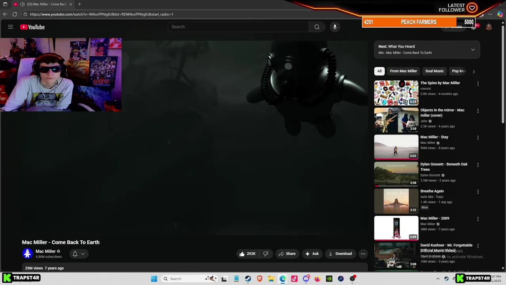This screenshot has width=506, height=285.
Task: Open menu for Breathe Again video
Action: (x=478, y=192)
